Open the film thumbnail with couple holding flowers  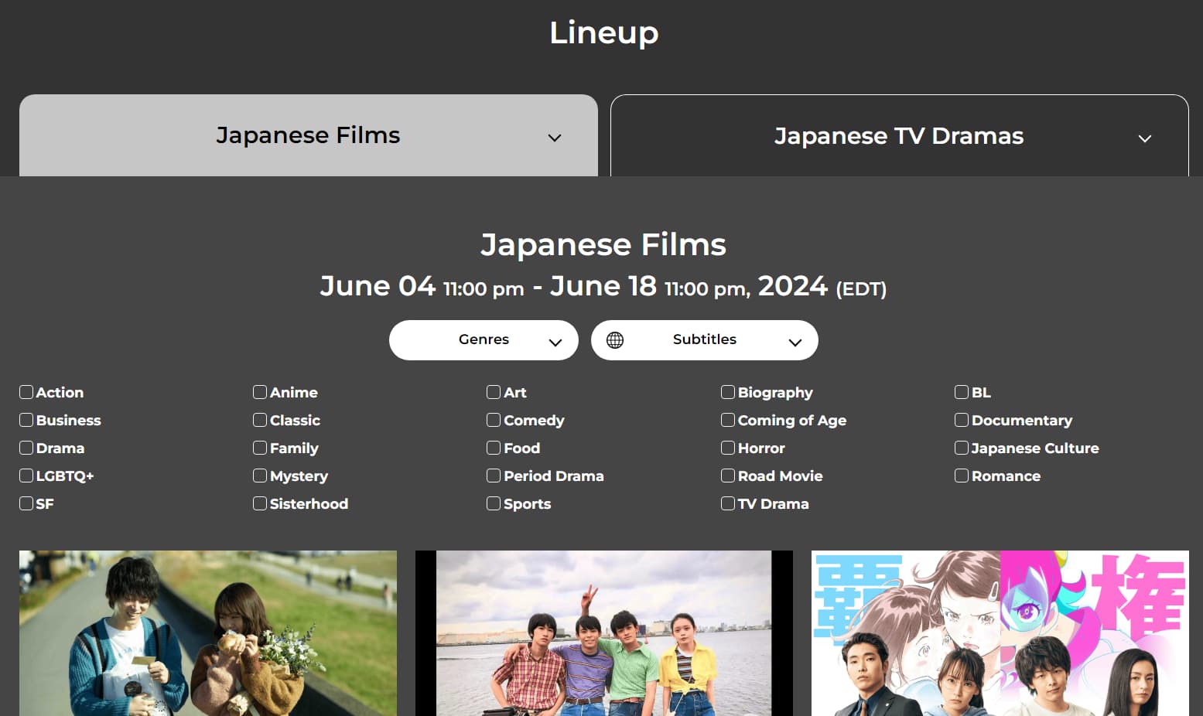208,633
